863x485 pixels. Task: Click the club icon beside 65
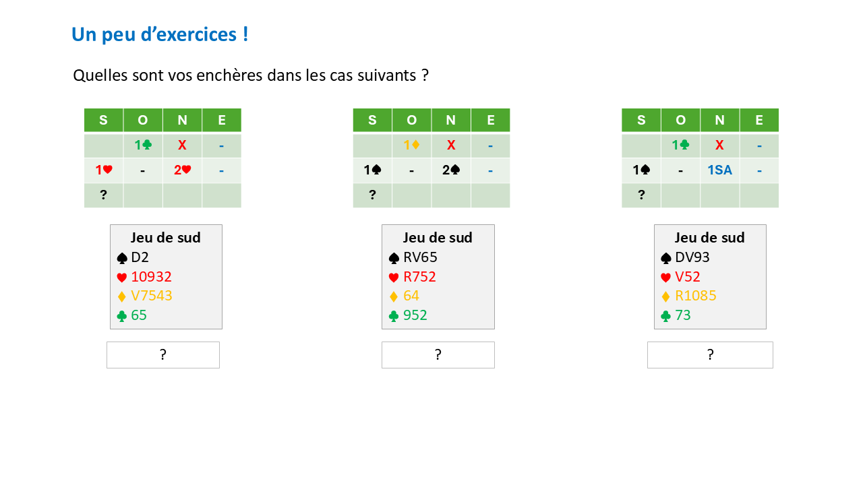(122, 316)
